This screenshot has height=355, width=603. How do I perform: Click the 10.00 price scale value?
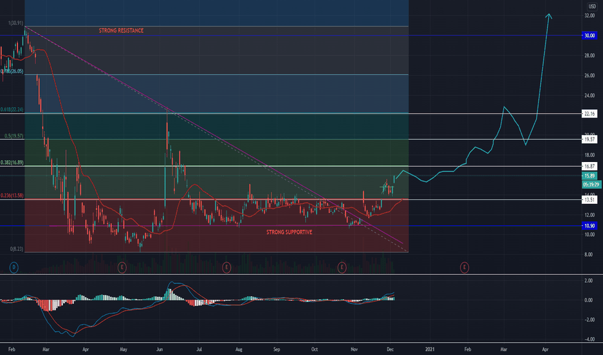[589, 234]
